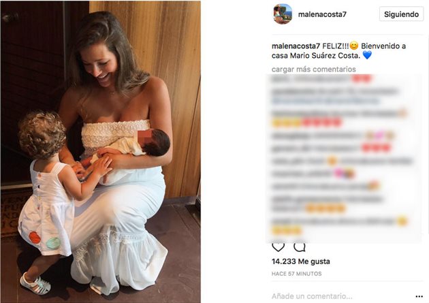Click the smiling emoji after FELIZ!!!
Image resolution: width=429 pixels, height=303 pixels.
[354, 46]
